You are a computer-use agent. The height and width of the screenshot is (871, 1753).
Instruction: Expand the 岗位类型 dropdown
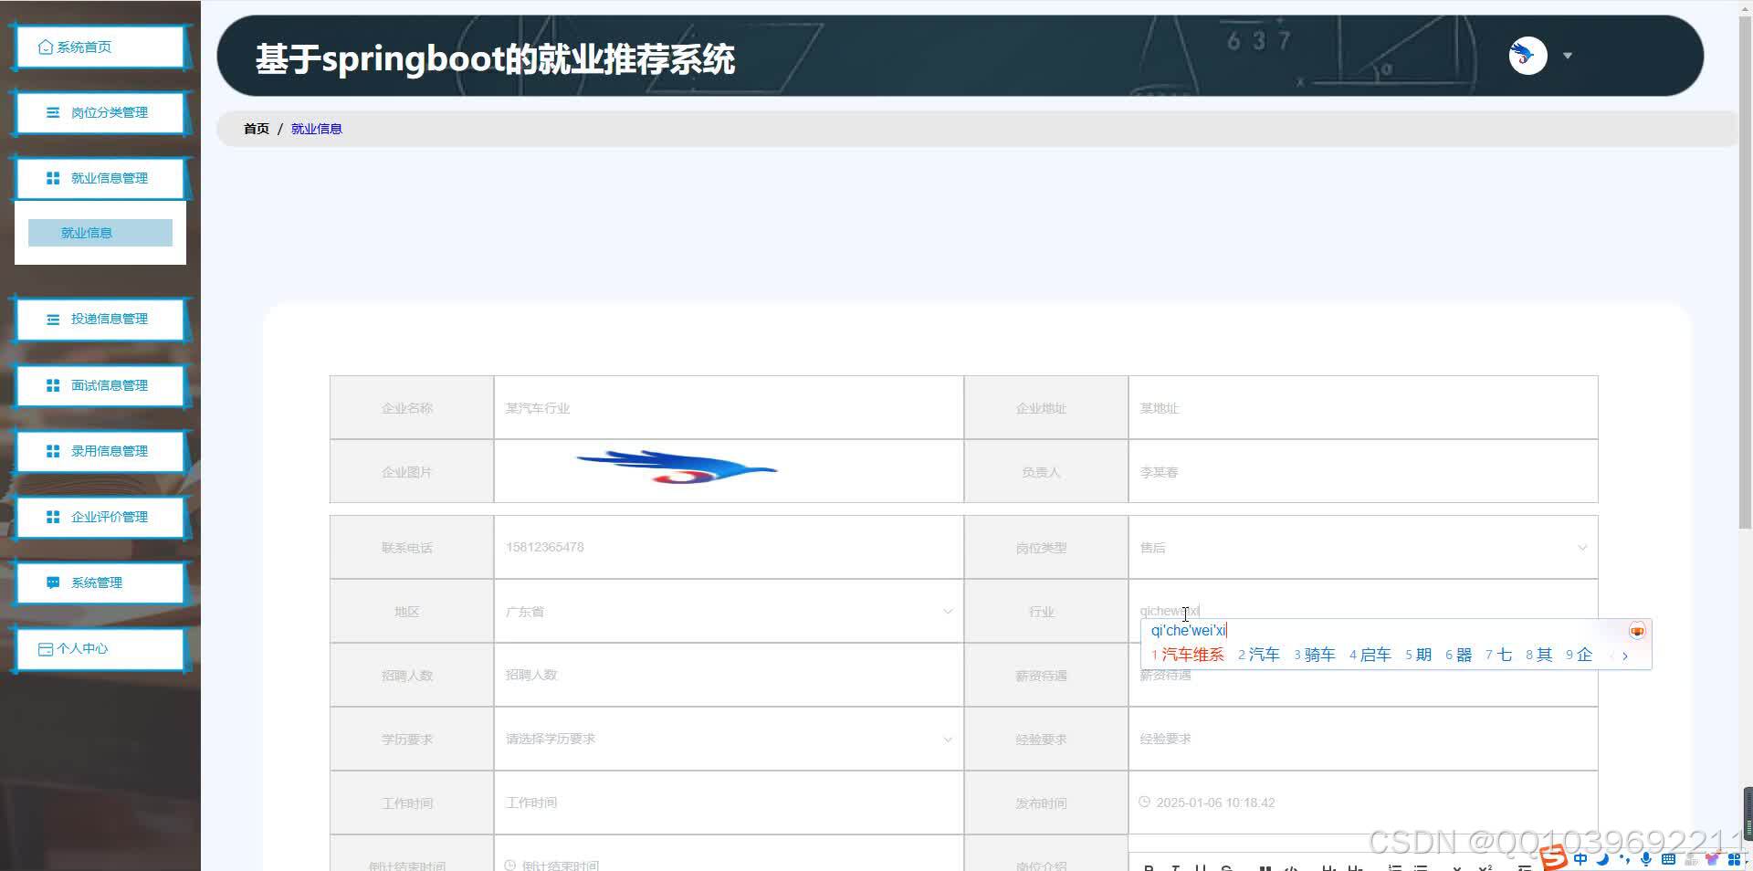click(x=1582, y=547)
